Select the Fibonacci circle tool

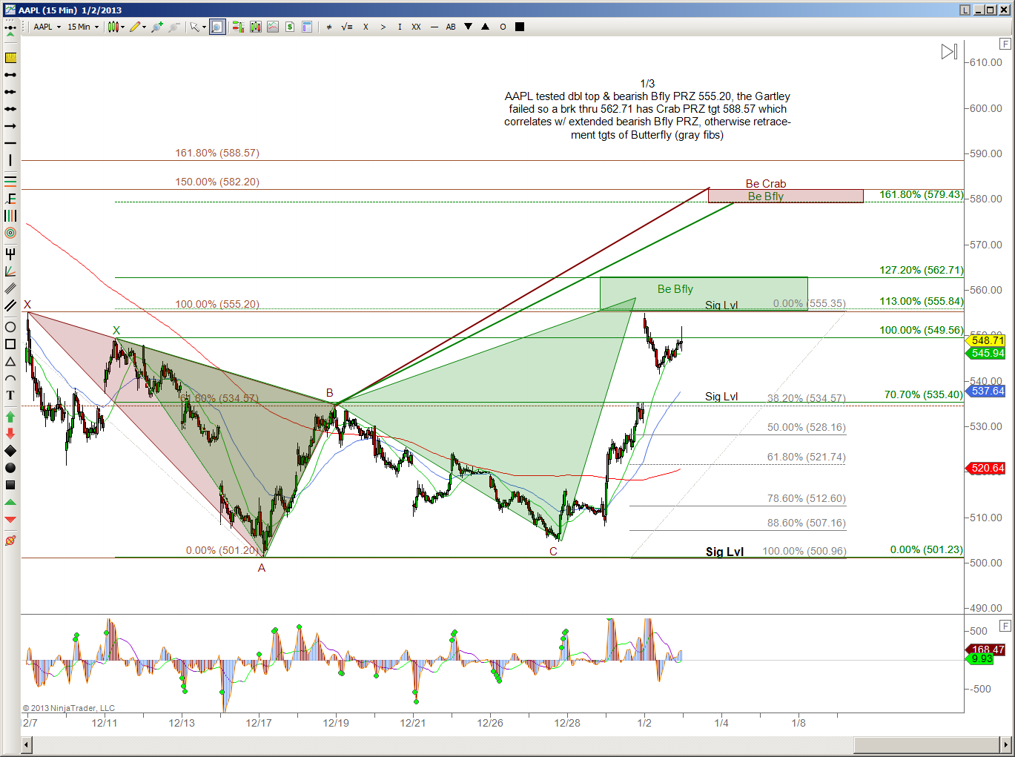coord(10,233)
